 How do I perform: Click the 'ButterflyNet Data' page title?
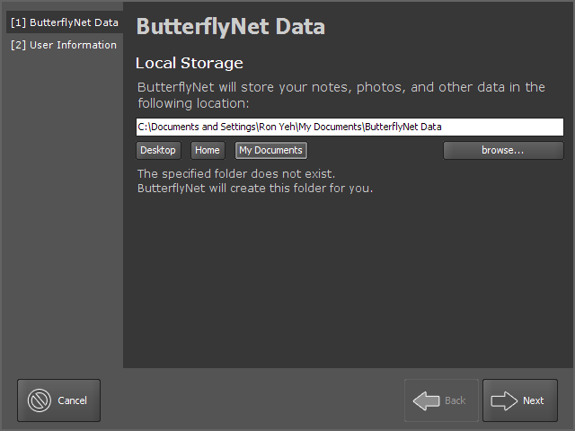click(x=231, y=27)
